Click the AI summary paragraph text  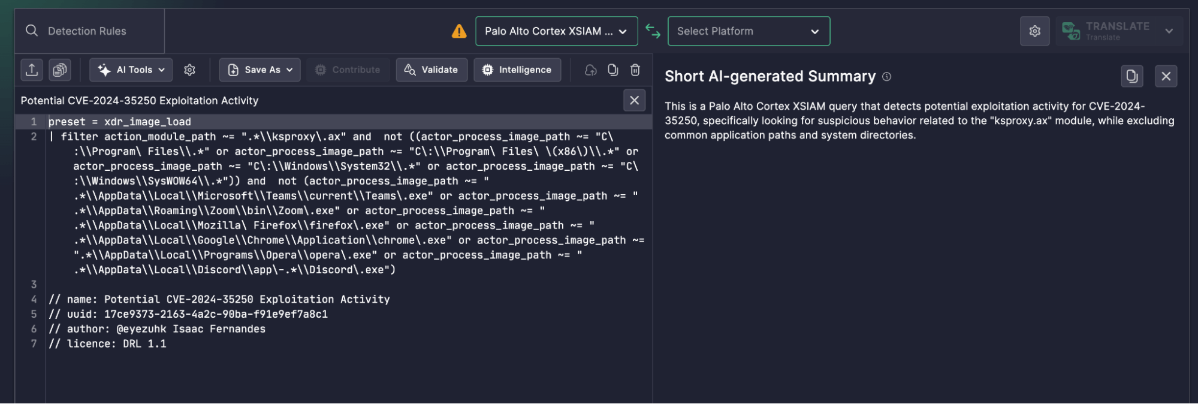919,120
